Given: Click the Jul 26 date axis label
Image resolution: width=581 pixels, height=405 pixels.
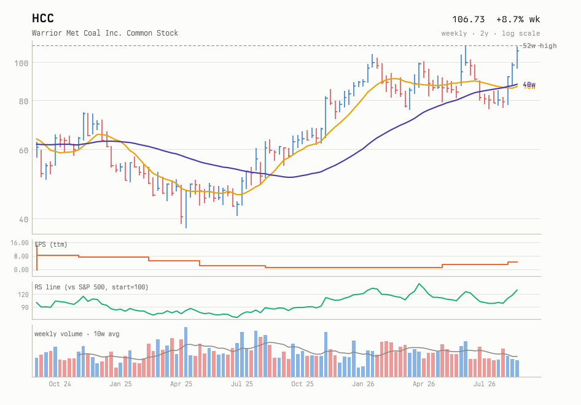Looking at the screenshot, I should pyautogui.click(x=485, y=384).
